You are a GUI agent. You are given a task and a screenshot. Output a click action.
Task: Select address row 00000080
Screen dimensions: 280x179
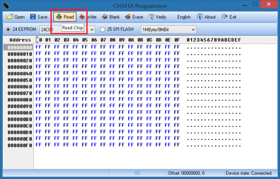click(x=20, y=100)
